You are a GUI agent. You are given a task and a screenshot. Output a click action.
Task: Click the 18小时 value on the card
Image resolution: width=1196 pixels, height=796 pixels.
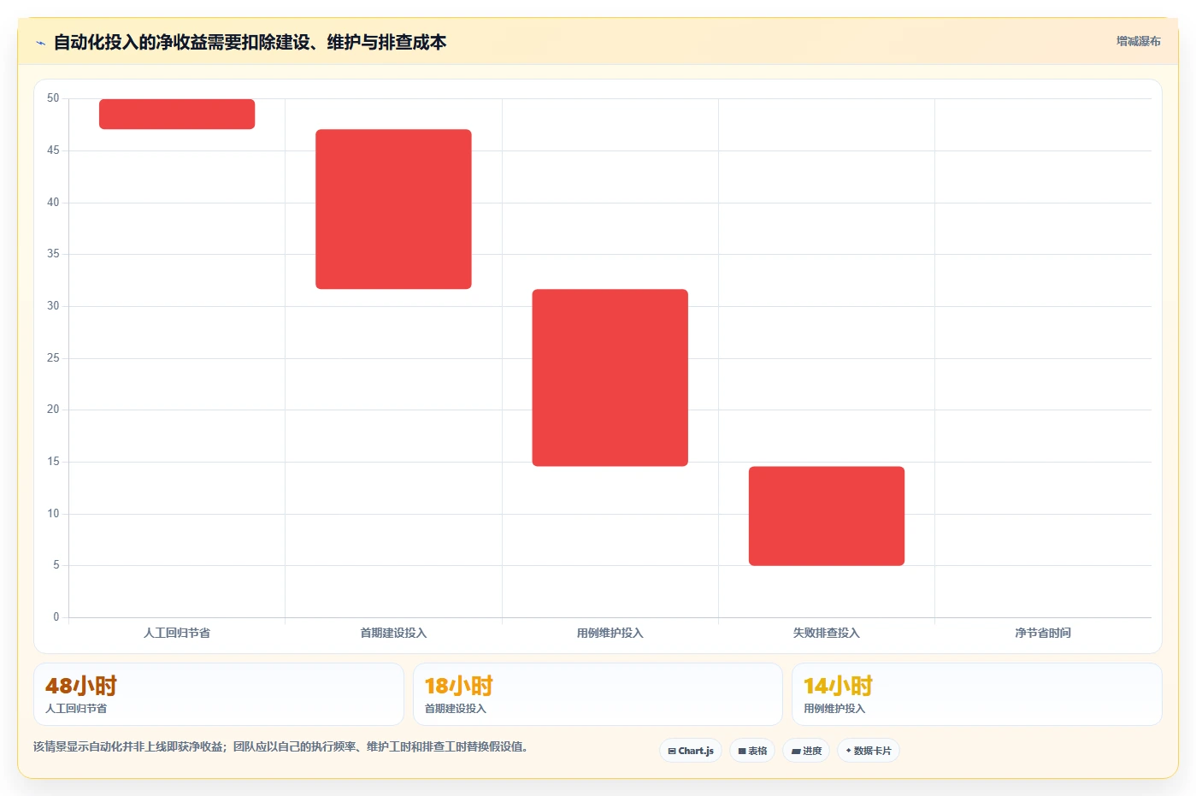[x=459, y=686]
